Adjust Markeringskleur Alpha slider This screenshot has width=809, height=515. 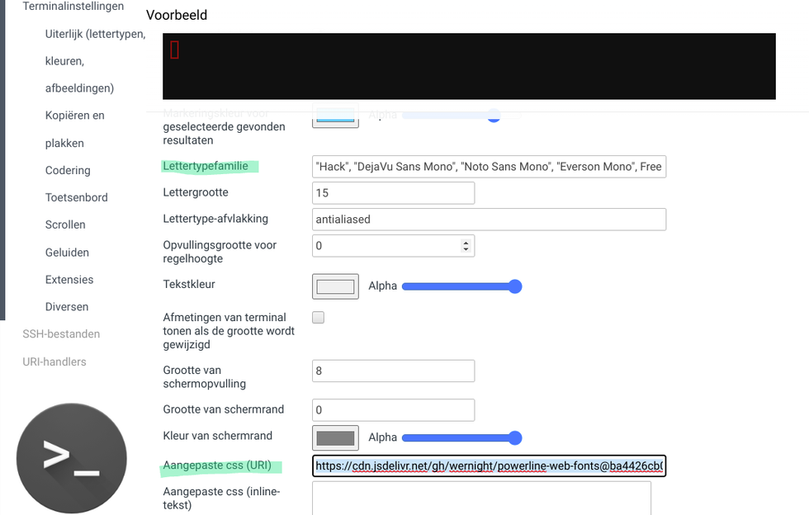pos(461,115)
